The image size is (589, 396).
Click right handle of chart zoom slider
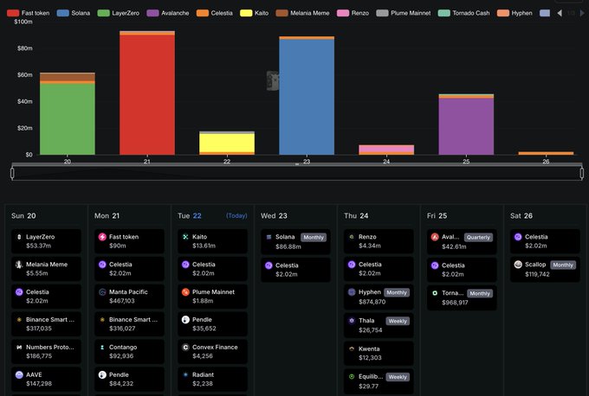pos(582,173)
